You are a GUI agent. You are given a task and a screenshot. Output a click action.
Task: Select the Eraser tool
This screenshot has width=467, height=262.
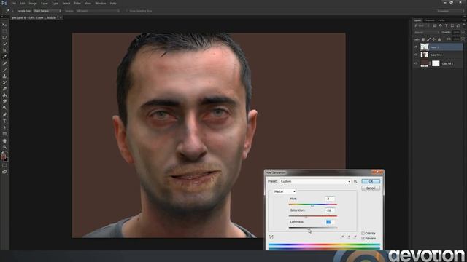4,89
